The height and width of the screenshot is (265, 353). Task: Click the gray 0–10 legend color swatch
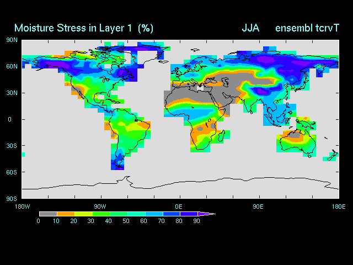(x=47, y=214)
